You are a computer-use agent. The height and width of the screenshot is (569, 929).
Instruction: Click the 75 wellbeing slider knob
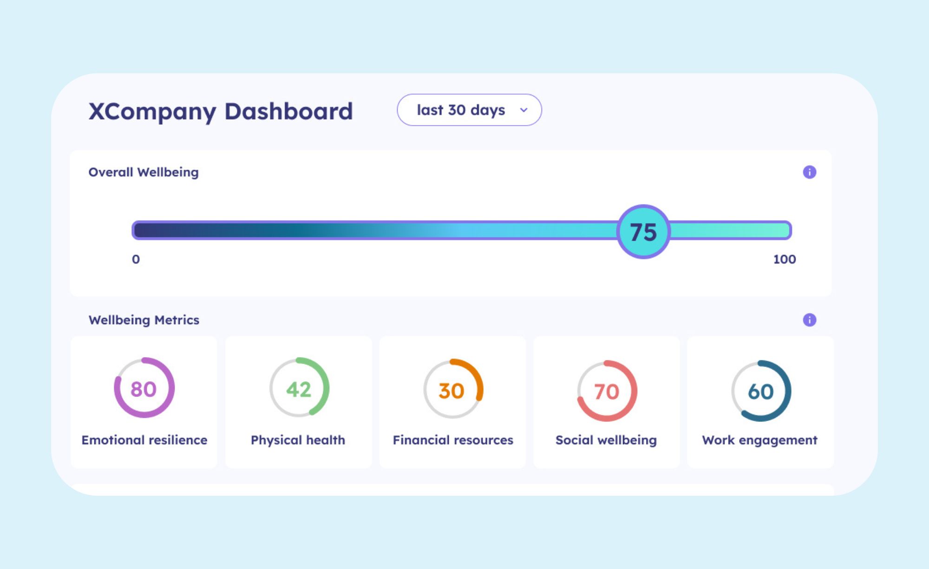tap(643, 231)
